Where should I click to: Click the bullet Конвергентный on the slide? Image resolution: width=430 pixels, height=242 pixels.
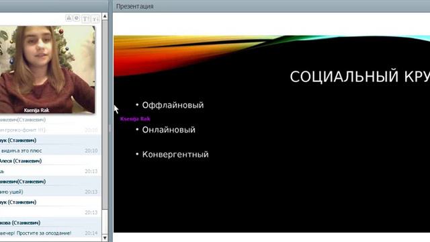tap(175, 155)
